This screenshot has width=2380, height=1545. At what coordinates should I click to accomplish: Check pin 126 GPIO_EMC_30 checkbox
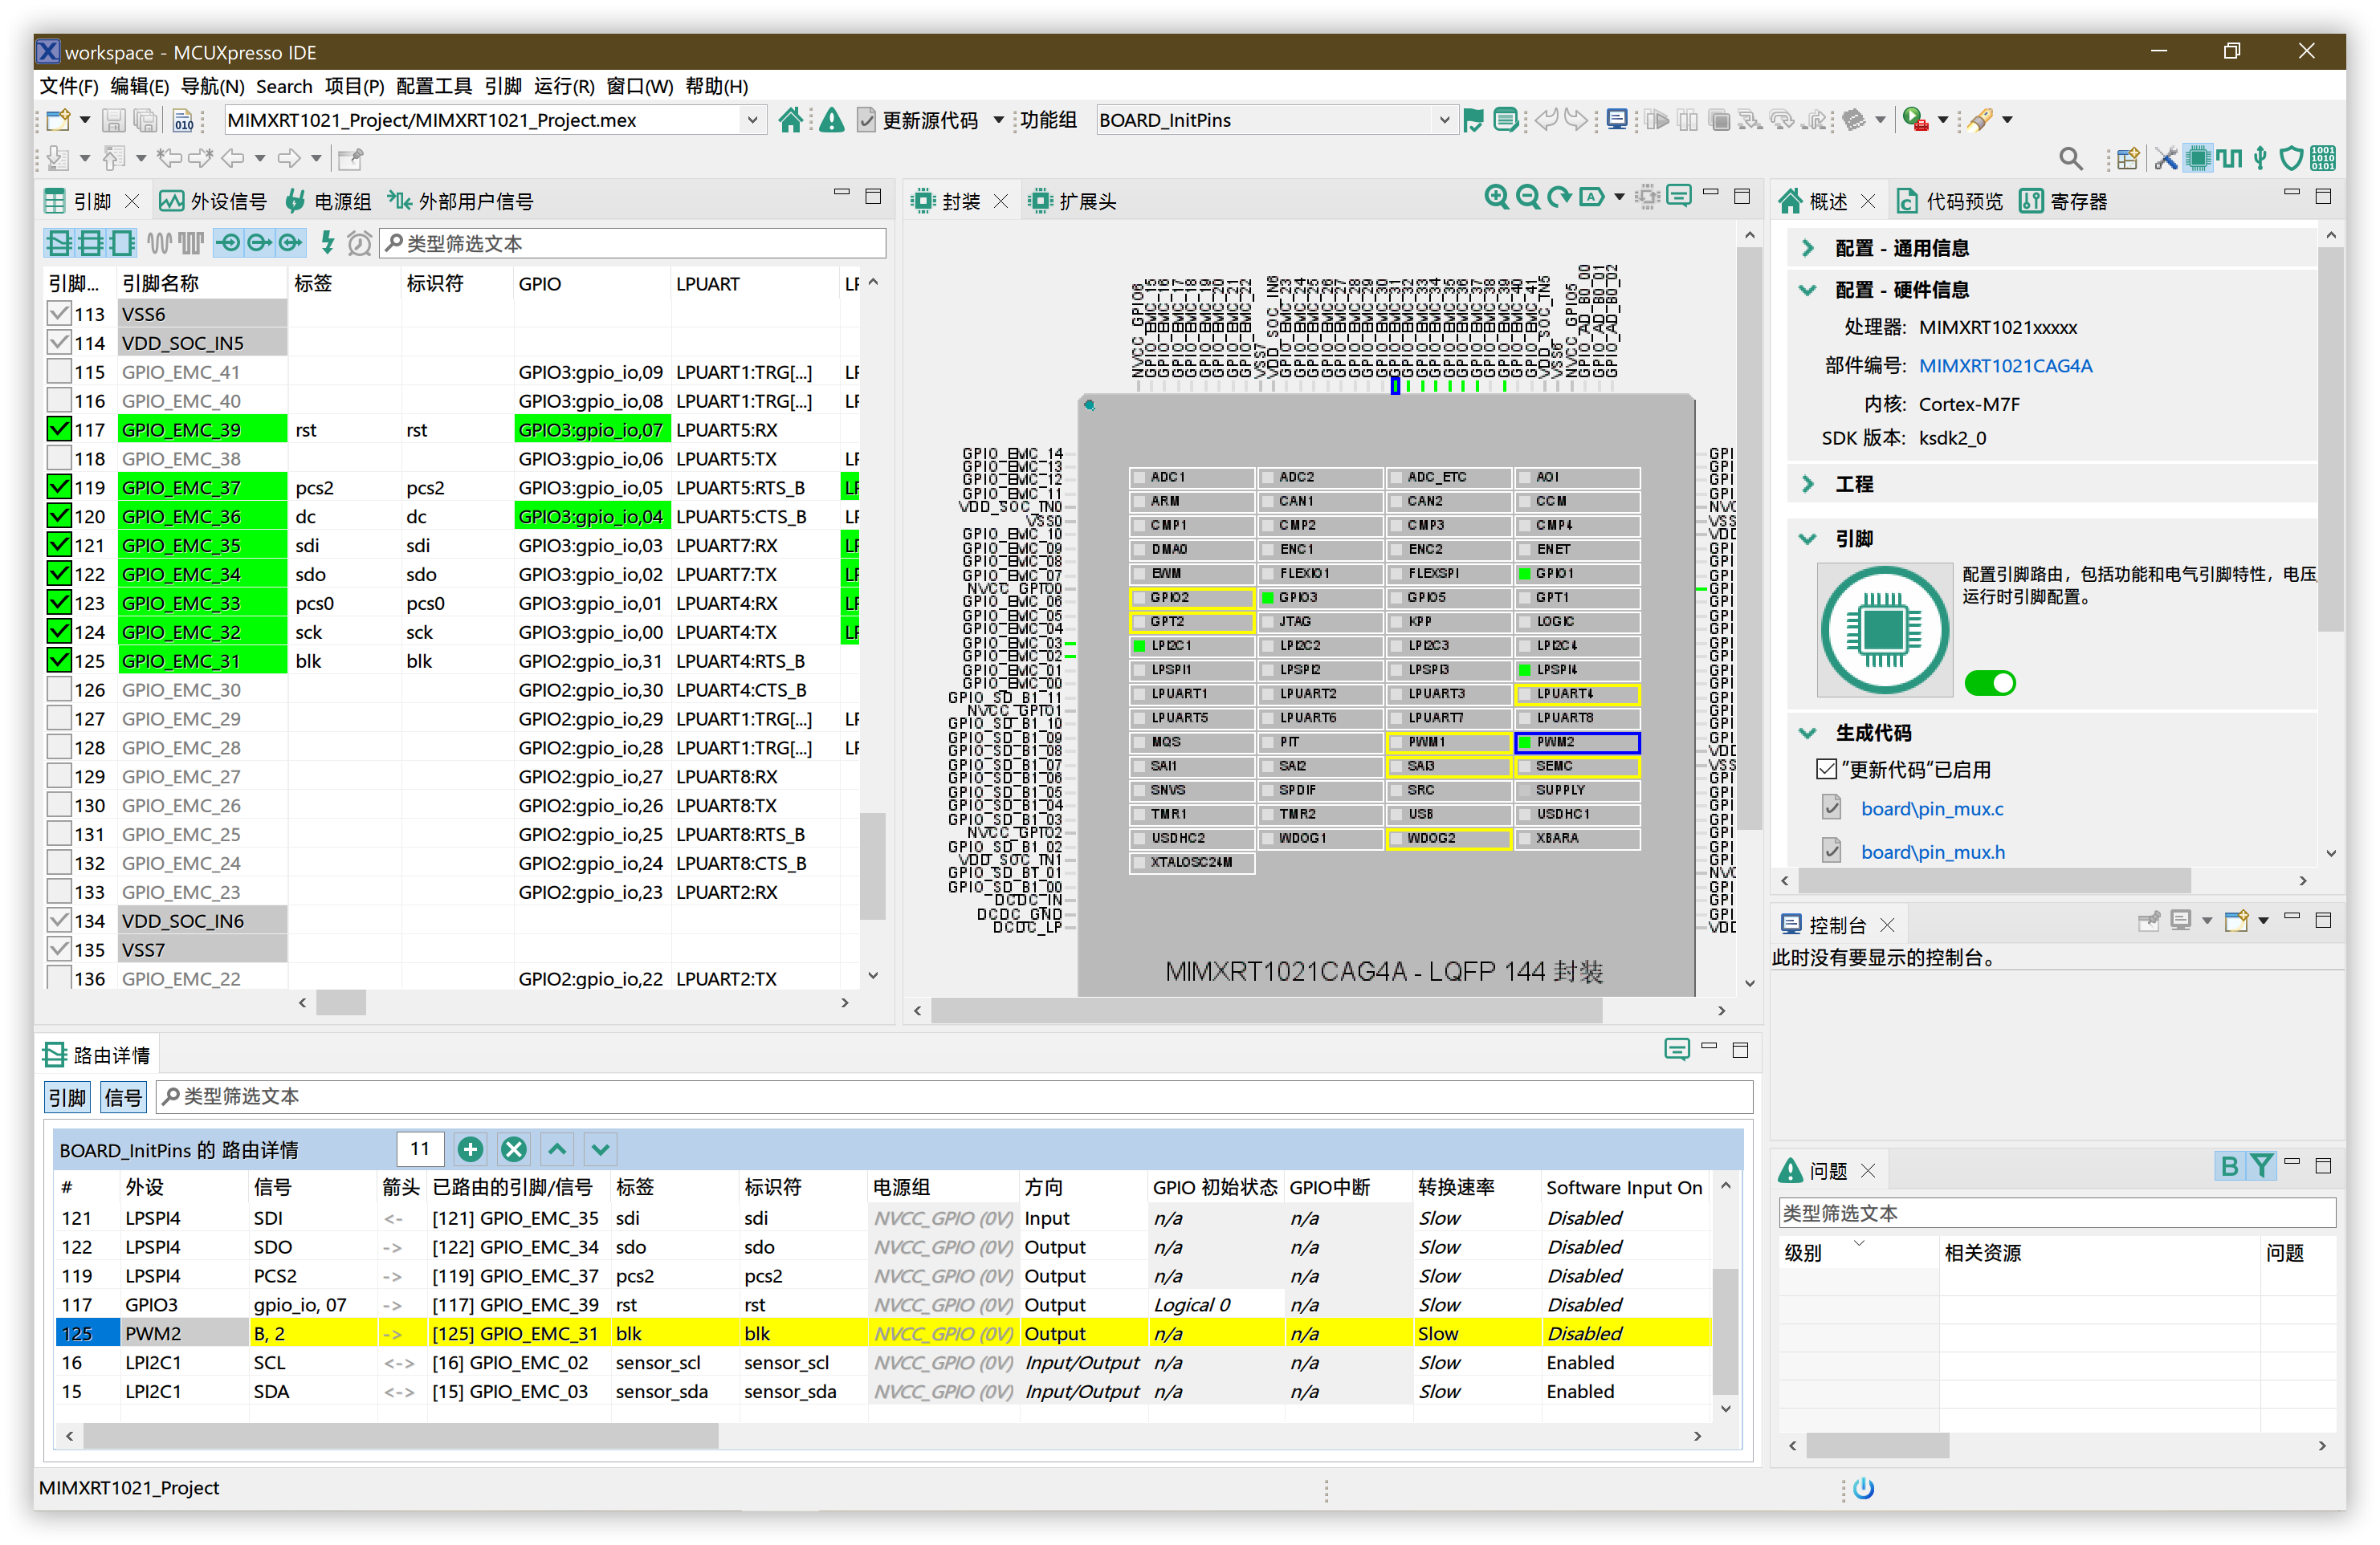click(59, 689)
